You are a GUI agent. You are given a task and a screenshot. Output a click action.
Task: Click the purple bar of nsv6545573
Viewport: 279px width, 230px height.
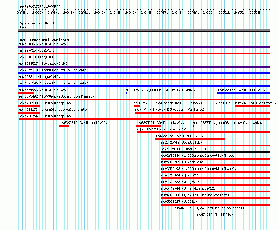(x=144, y=47)
